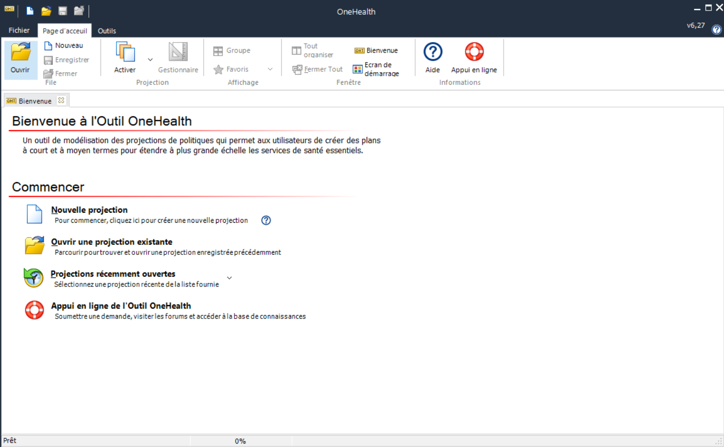Click Nouveau in the File ribbon group
This screenshot has height=447, width=724.
coord(64,46)
